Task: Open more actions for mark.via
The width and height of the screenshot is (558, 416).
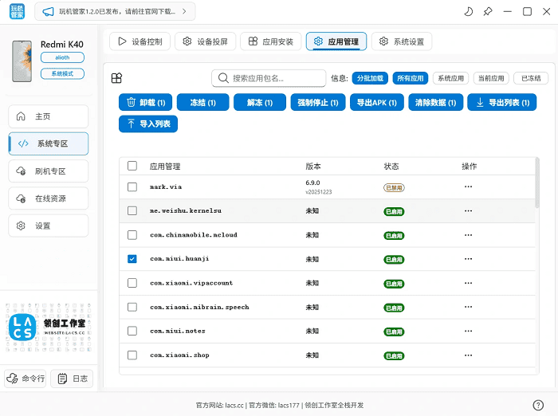Action: pyautogui.click(x=469, y=186)
